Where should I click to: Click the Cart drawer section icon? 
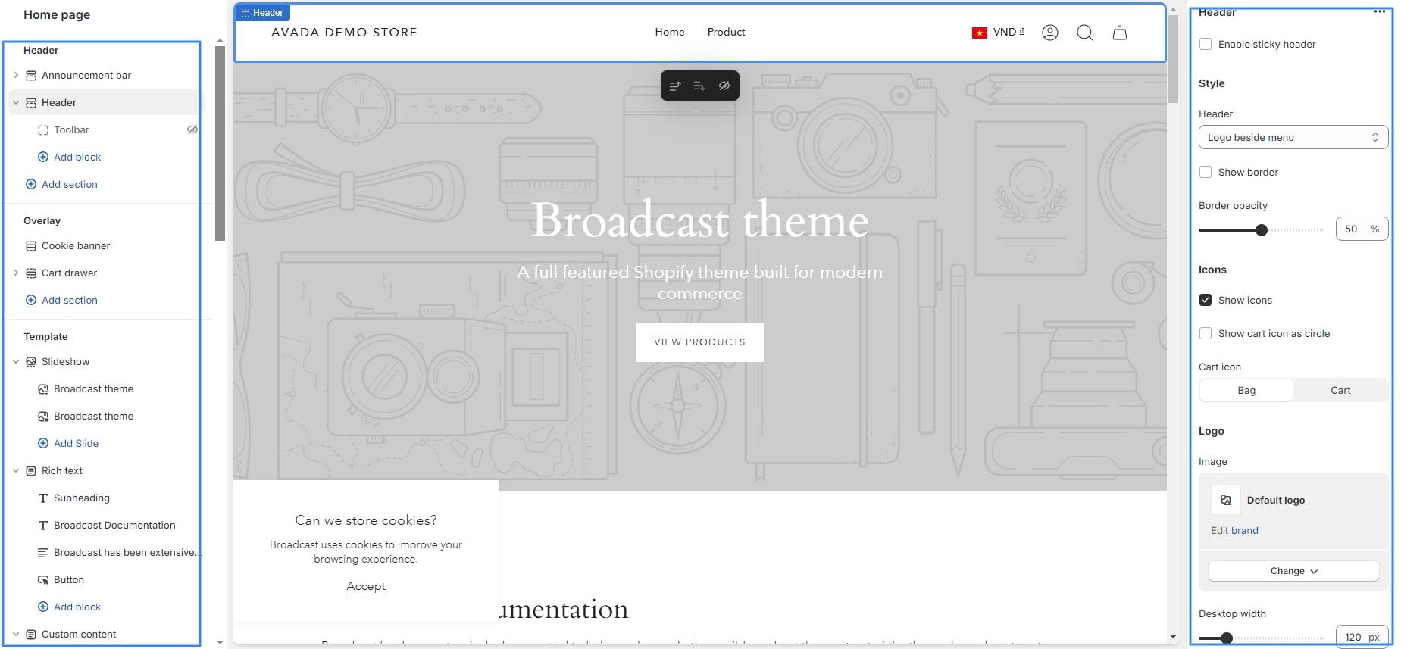31,273
